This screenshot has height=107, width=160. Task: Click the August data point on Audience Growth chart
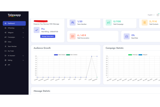92,56
